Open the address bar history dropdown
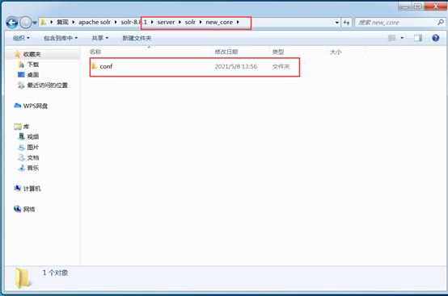The image size is (448, 296). click(337, 23)
